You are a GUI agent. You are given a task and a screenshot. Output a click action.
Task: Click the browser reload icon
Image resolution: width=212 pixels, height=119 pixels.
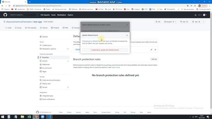click(10, 6)
